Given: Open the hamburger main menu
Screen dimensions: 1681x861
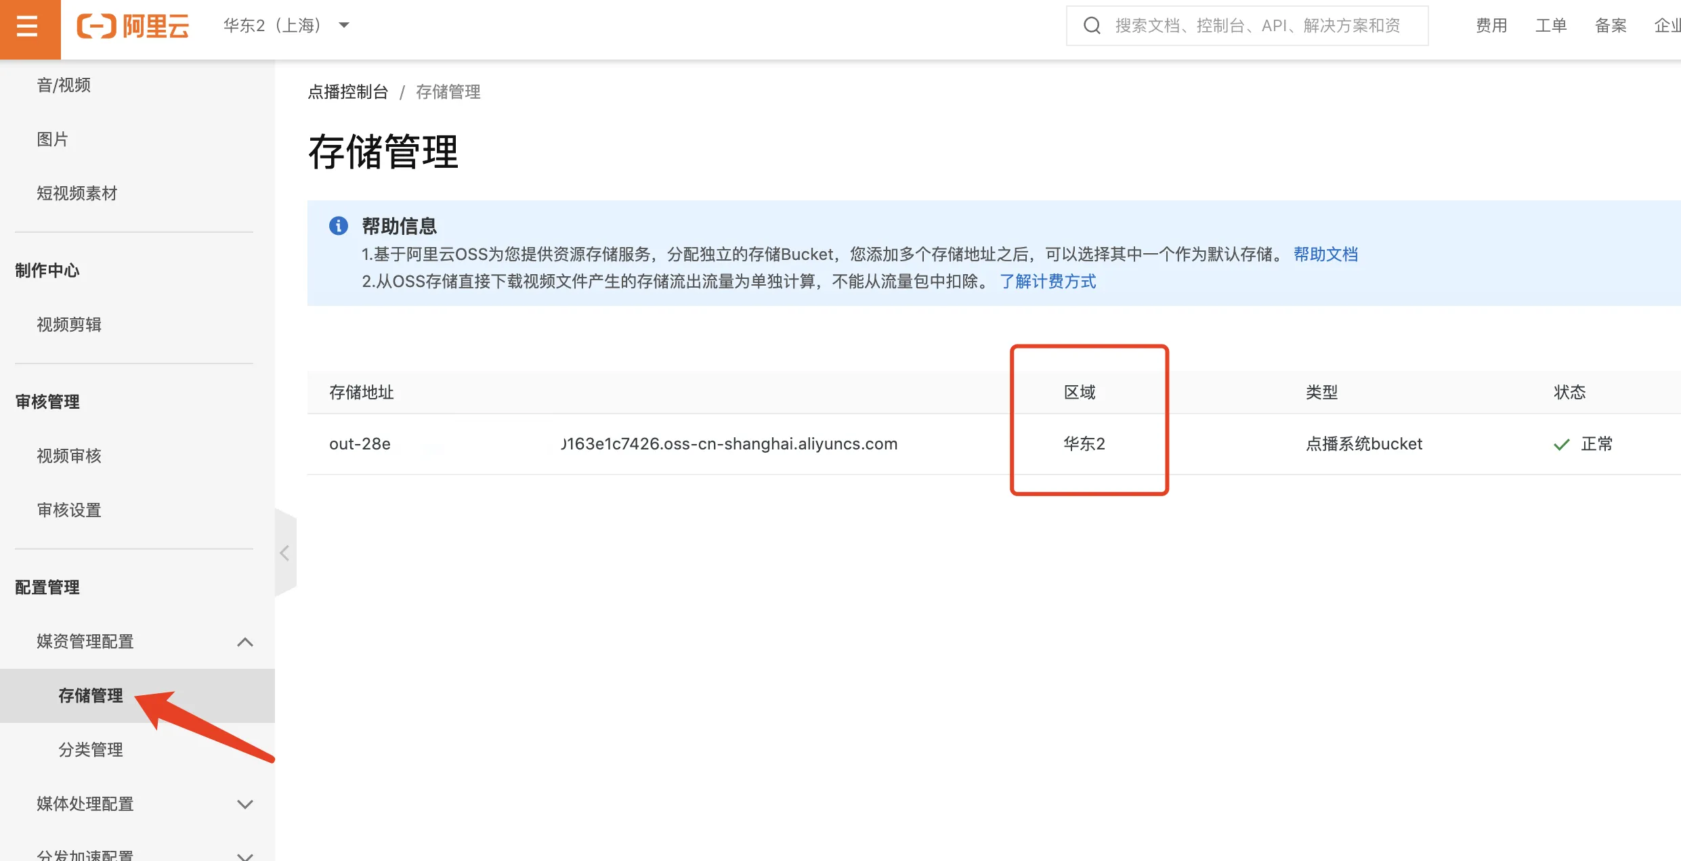Looking at the screenshot, I should [28, 26].
